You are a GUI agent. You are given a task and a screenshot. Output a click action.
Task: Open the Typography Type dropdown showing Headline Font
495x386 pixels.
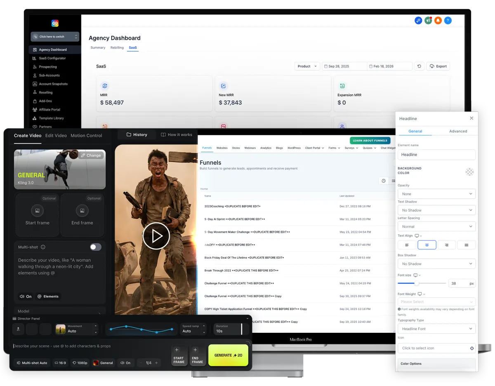436,329
